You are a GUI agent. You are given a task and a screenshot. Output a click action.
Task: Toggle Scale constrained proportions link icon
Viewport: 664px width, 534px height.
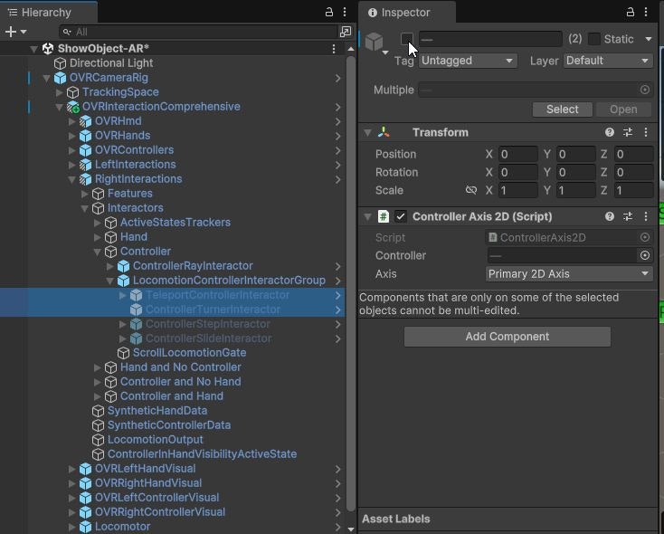[471, 190]
